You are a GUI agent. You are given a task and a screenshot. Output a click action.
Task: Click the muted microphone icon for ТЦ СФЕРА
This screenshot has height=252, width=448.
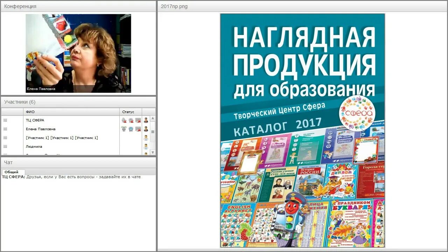tap(124, 120)
